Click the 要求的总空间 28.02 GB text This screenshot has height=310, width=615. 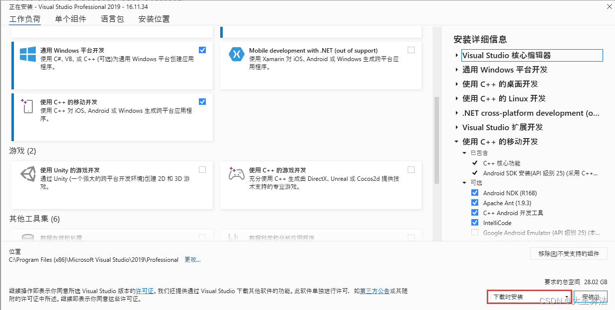(576, 282)
